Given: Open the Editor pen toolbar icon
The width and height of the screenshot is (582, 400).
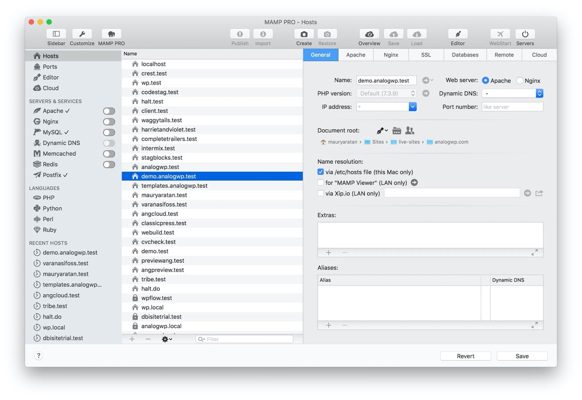Looking at the screenshot, I should 458,34.
